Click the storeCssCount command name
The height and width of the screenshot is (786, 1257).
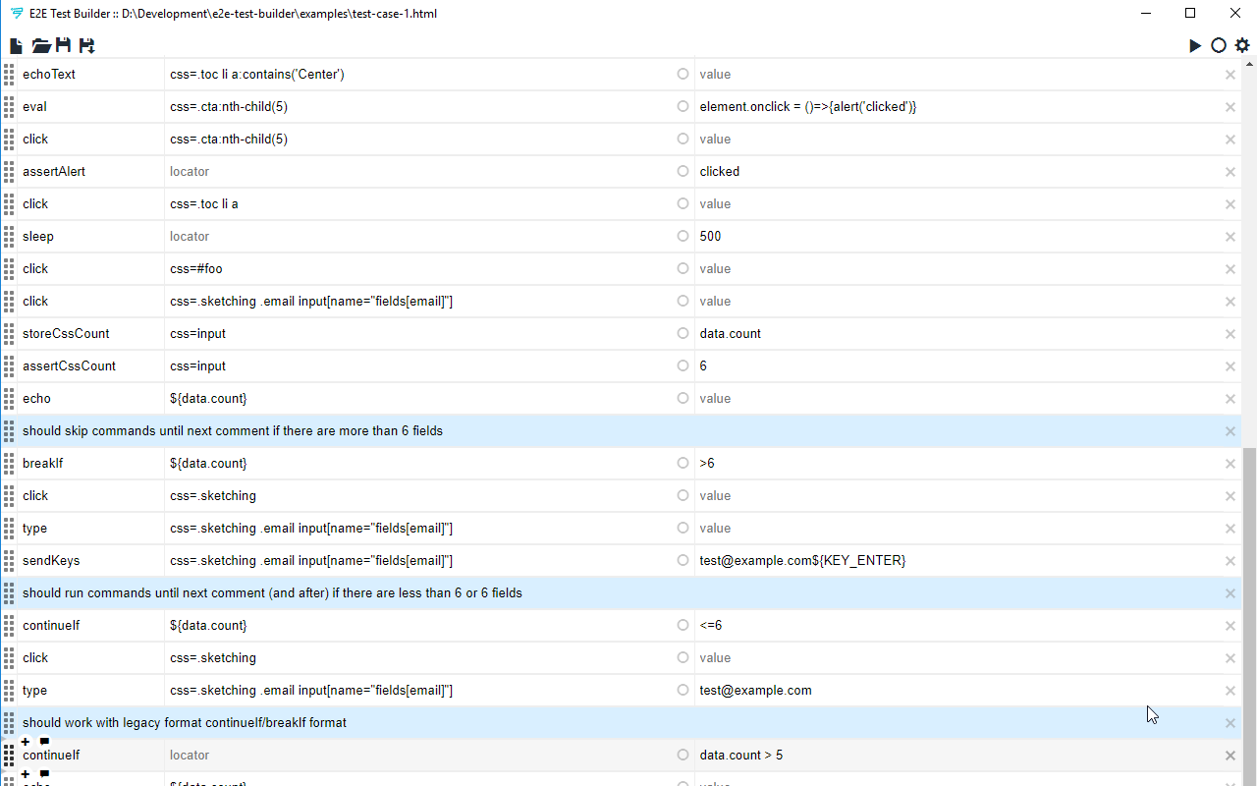point(90,334)
